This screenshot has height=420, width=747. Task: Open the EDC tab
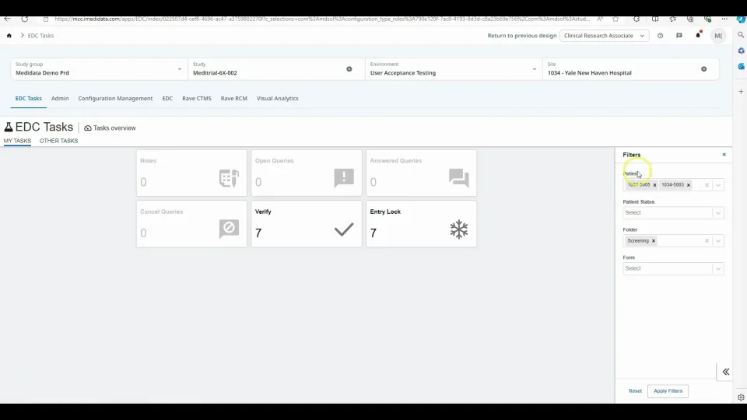(167, 99)
